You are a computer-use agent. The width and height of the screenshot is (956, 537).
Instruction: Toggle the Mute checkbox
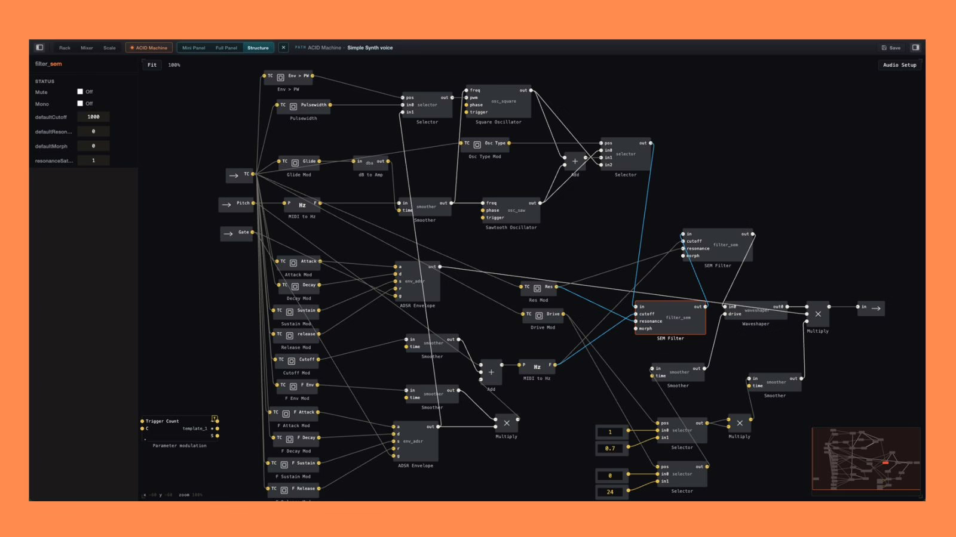pos(80,92)
